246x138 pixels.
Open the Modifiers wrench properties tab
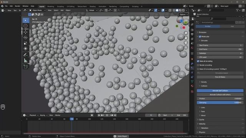pos(192,64)
